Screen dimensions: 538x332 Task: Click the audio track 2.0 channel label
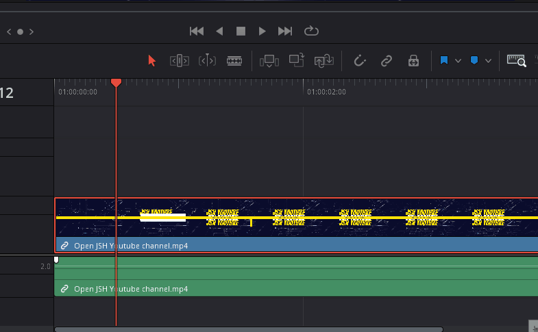click(45, 266)
